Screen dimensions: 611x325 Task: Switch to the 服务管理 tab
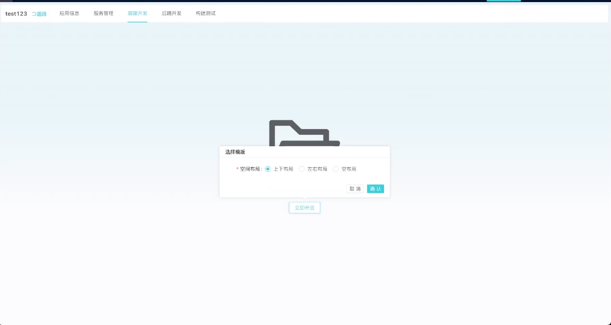103,14
